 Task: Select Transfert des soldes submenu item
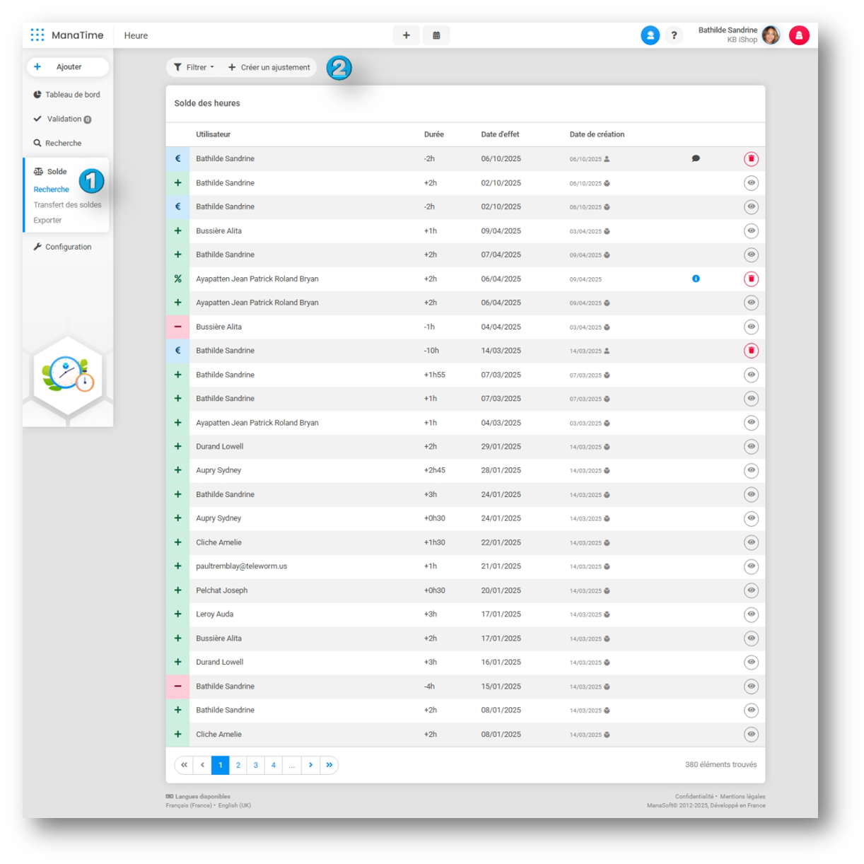pos(67,205)
